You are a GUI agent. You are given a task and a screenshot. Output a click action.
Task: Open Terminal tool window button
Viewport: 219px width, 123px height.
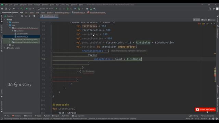point(28,116)
